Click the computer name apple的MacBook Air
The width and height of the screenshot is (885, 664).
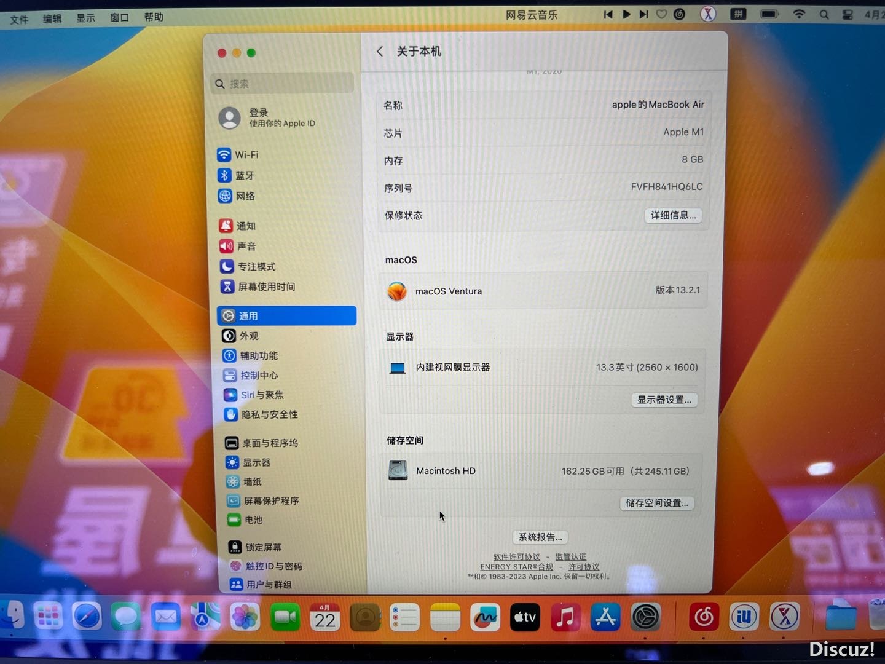click(658, 105)
